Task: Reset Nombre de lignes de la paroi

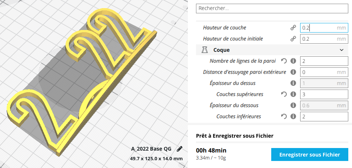Action: tap(284, 61)
